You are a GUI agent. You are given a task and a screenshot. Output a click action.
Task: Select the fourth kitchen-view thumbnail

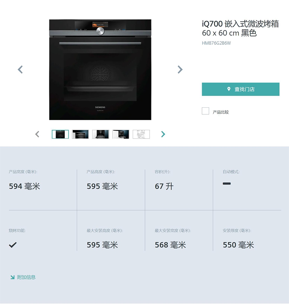121,134
